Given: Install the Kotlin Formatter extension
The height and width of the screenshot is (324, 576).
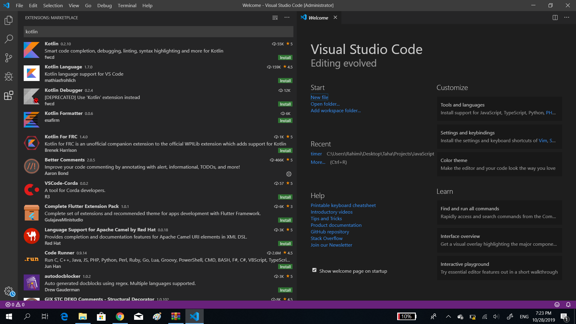Looking at the screenshot, I should 285,121.
